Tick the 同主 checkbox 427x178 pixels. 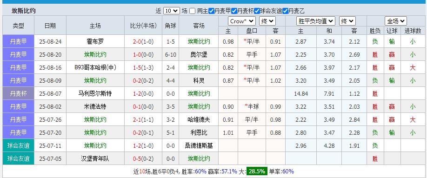193,11
